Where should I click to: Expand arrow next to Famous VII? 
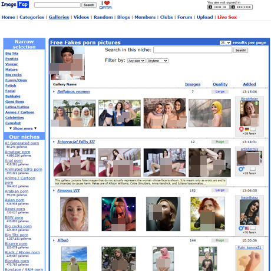point(54,190)
